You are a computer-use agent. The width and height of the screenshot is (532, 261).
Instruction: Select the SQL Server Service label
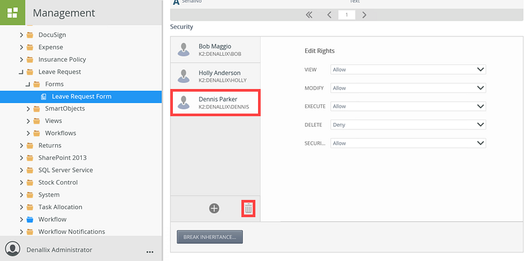(65, 170)
